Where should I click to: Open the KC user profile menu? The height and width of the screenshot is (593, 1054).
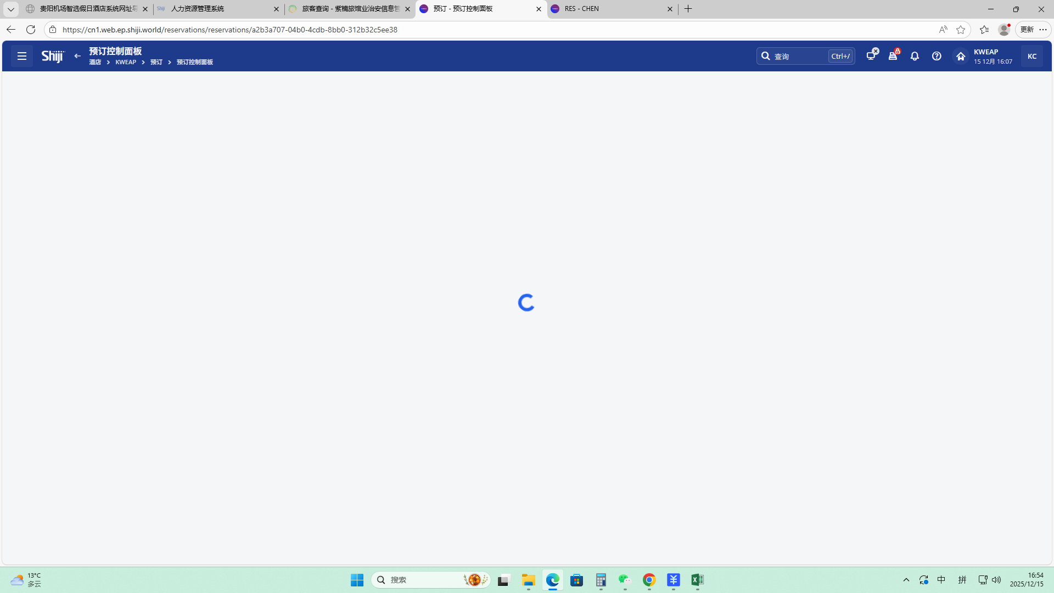pyautogui.click(x=1031, y=56)
